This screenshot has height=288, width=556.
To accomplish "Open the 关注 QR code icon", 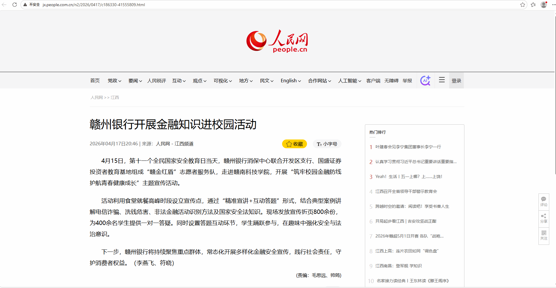I will (543, 235).
